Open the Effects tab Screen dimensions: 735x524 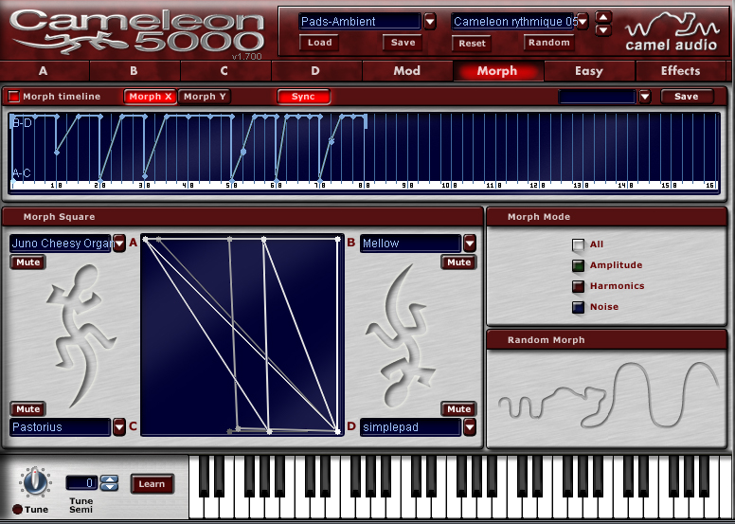(x=680, y=71)
